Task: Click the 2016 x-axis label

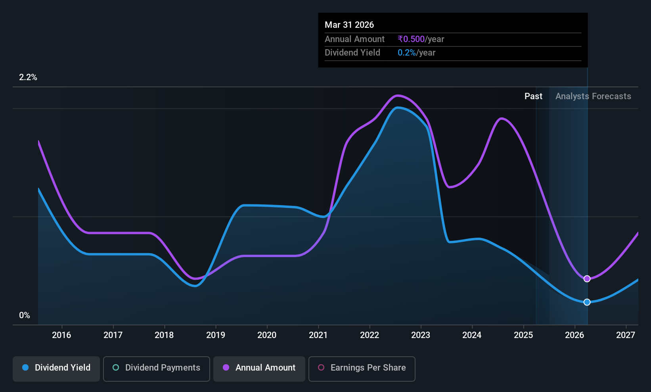Action: coord(61,335)
